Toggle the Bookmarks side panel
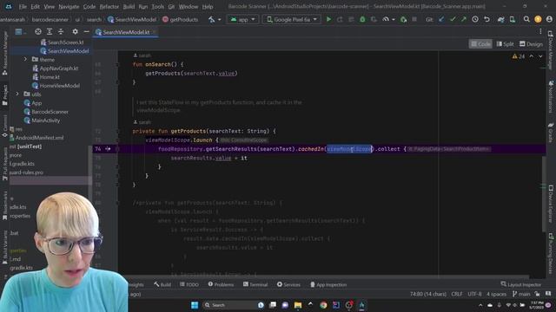 pos(4,206)
